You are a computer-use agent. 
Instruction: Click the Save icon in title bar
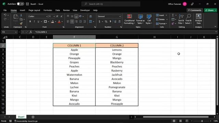(x=27, y=4)
